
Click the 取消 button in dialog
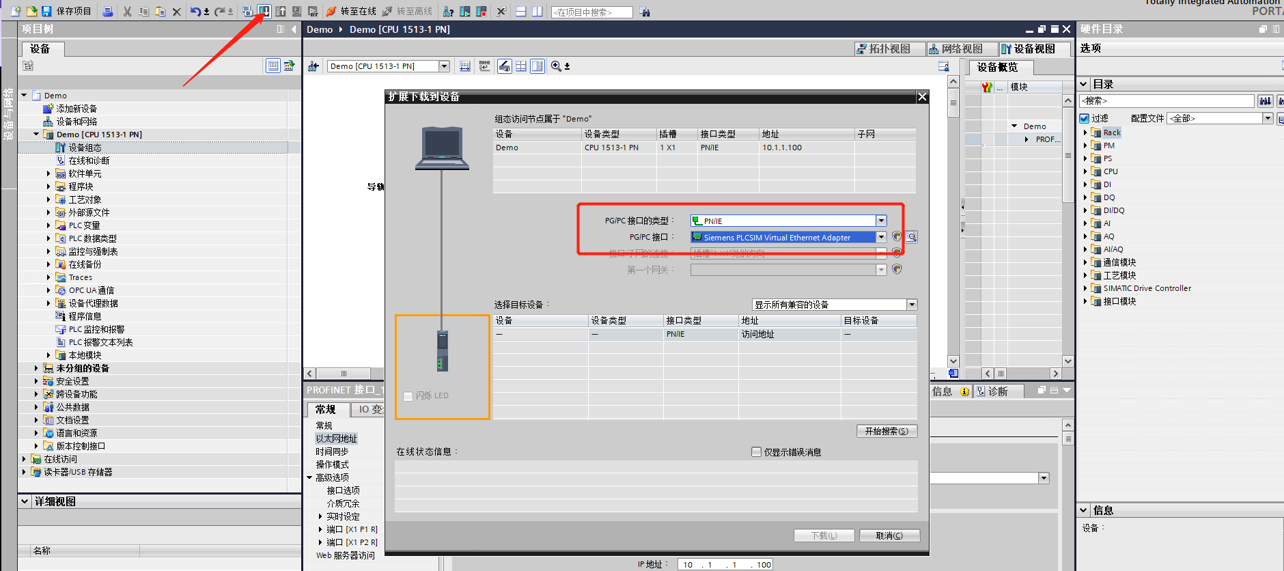click(x=889, y=535)
